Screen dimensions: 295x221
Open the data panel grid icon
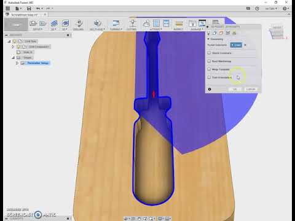[8, 9]
